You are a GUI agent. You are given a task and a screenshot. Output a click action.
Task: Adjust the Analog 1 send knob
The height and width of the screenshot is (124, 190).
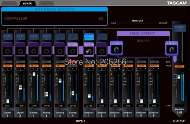(34, 51)
